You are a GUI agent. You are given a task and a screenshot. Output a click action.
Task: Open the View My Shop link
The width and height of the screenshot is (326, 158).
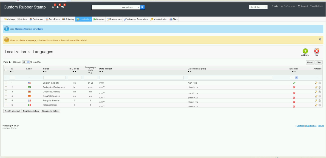pos(317,6)
